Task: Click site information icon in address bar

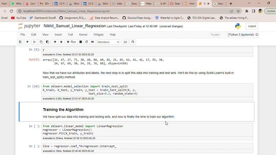Action: [x=20, y=11]
